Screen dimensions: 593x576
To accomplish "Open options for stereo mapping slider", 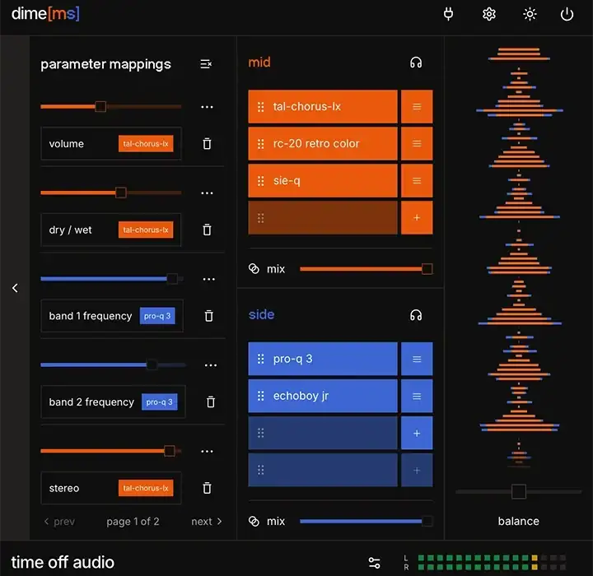I will [x=207, y=451].
